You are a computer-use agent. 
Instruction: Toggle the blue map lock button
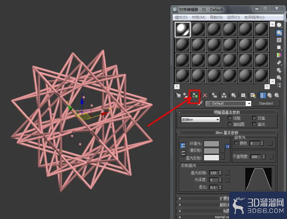[228, 146]
